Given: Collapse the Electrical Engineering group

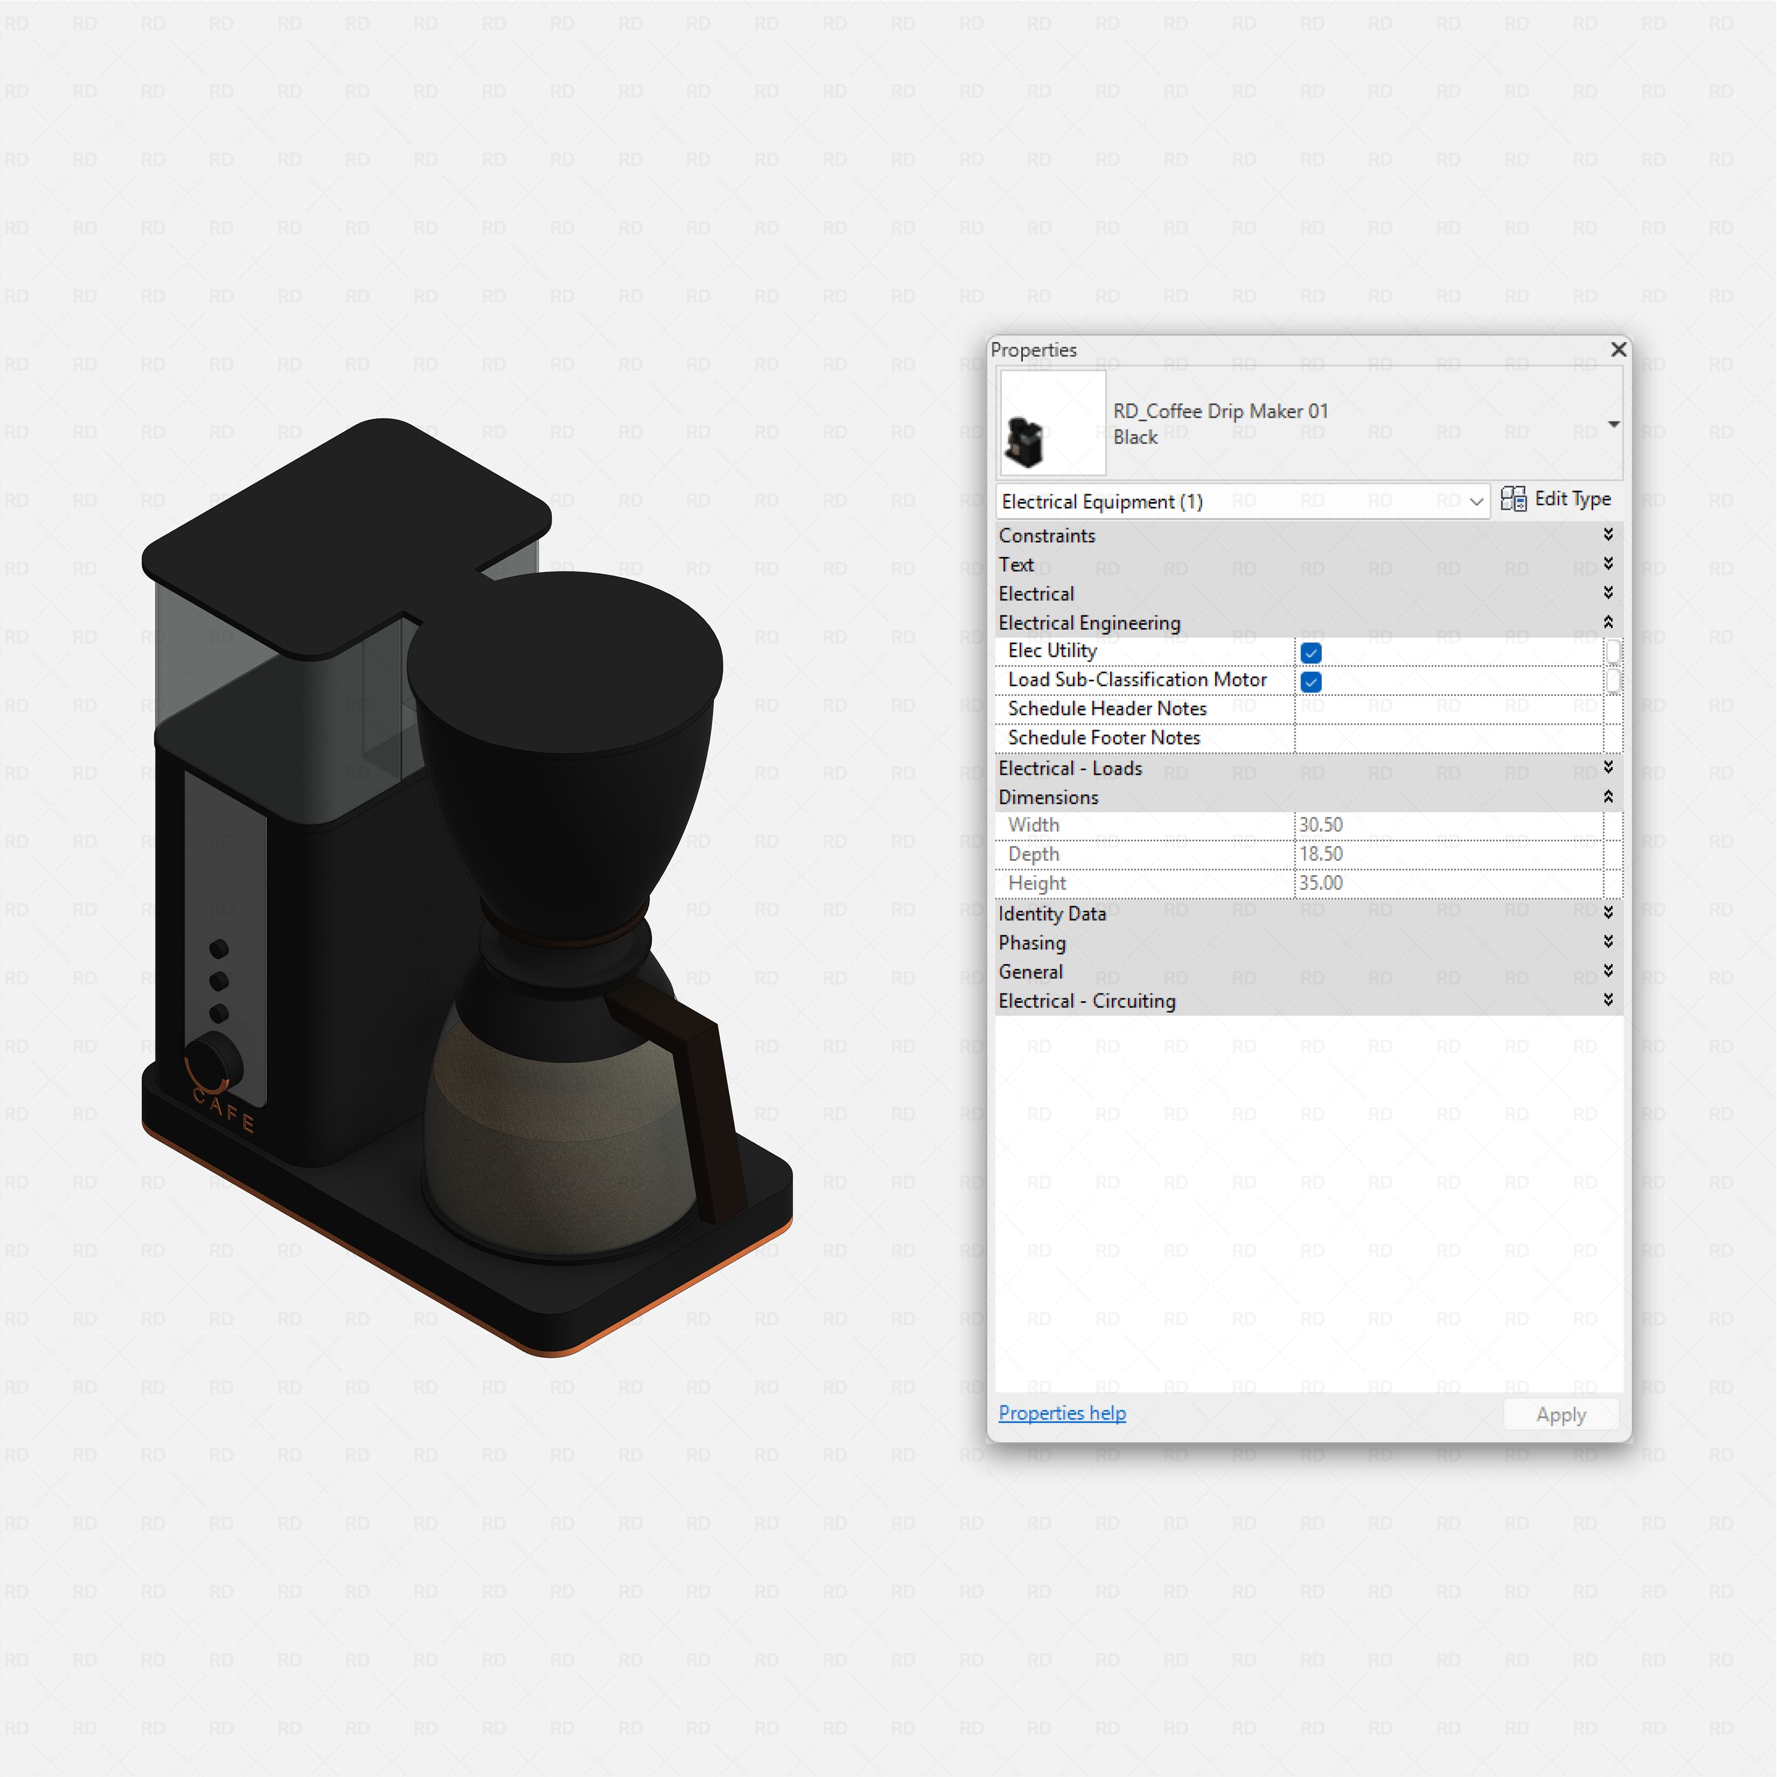Looking at the screenshot, I should (x=1609, y=623).
